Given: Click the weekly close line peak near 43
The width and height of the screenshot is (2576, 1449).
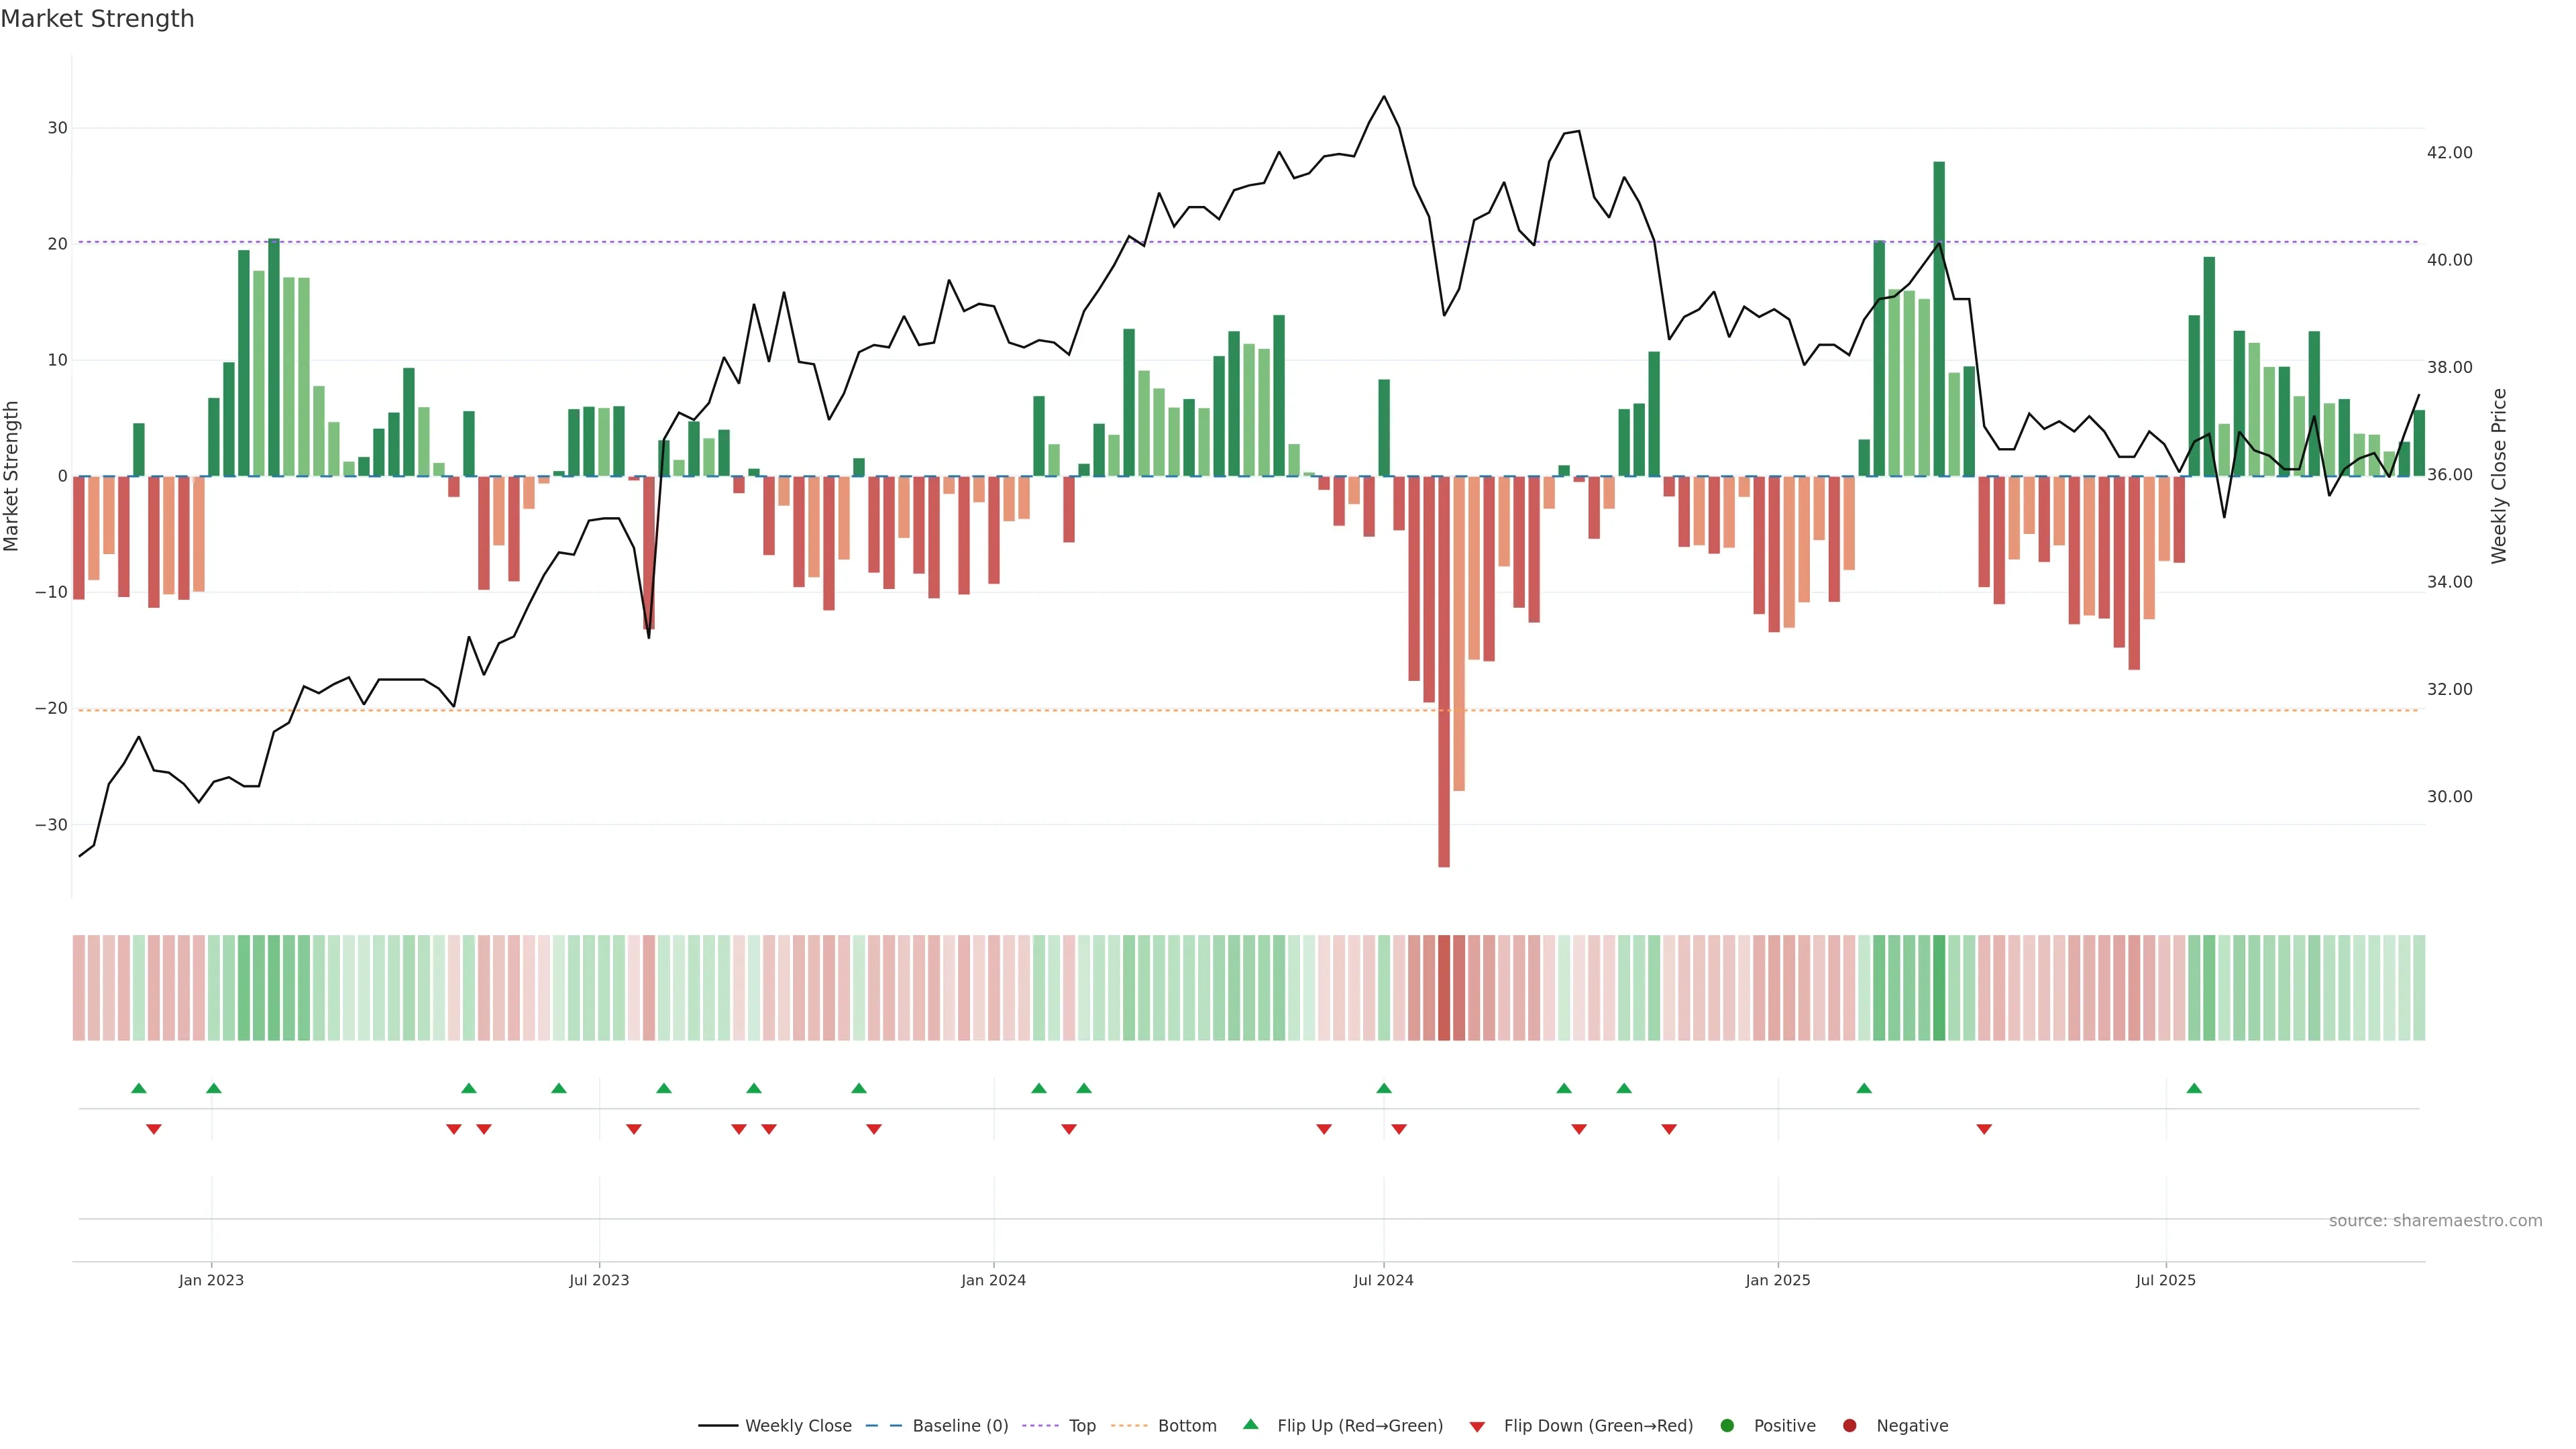Looking at the screenshot, I should 1384,97.
